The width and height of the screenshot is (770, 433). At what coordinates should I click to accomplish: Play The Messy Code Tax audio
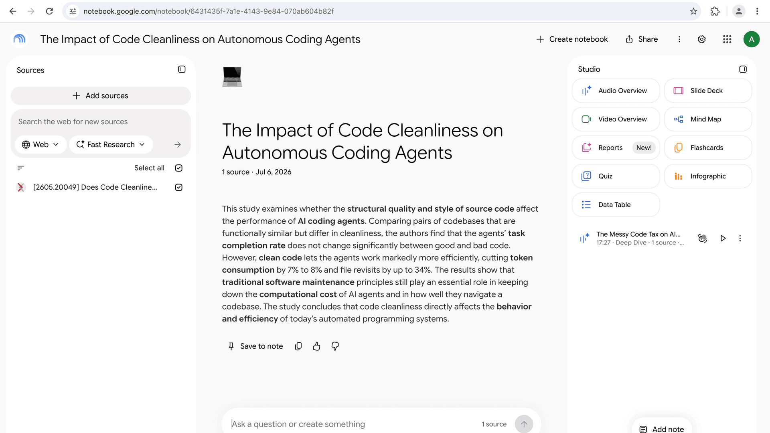tap(723, 239)
